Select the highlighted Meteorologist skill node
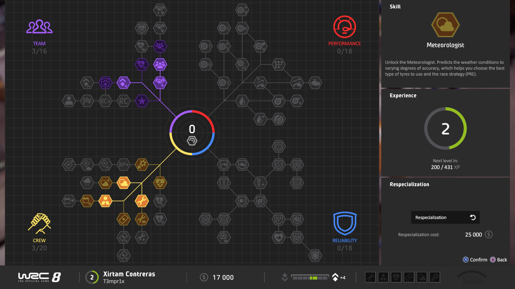 [x=124, y=183]
